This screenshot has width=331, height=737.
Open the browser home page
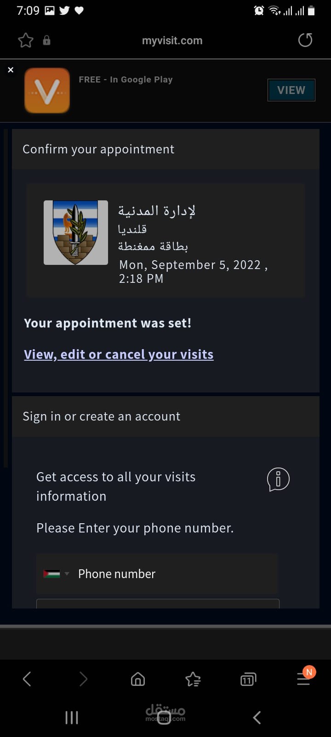coord(138,679)
